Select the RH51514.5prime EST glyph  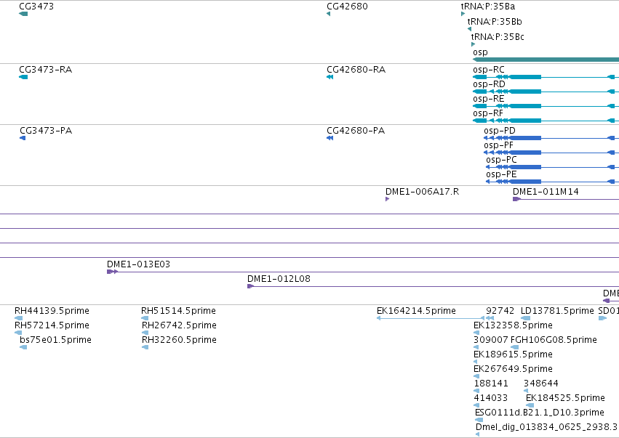point(145,318)
